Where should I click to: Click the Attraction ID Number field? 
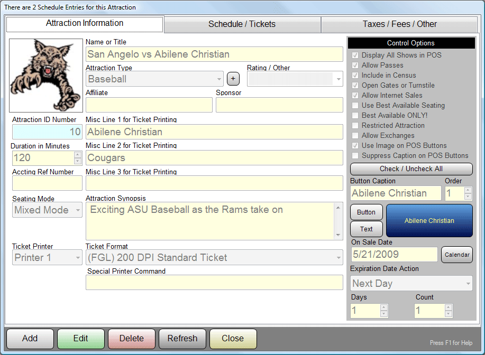47,132
